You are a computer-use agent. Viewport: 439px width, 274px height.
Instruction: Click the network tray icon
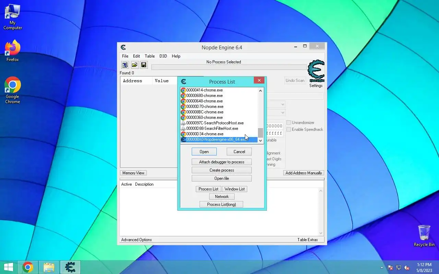[399, 267]
